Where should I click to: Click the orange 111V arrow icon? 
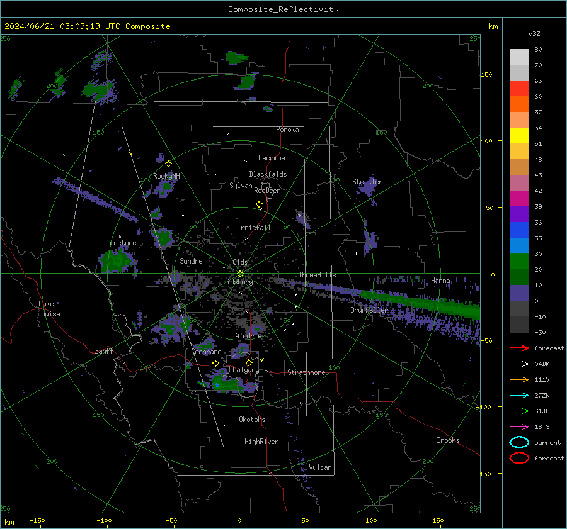coord(519,379)
